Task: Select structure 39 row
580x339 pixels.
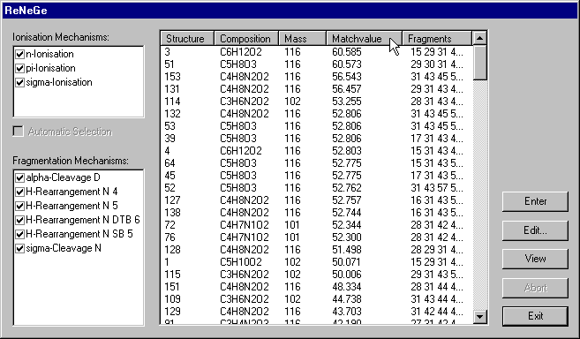Action: pyautogui.click(x=317, y=139)
